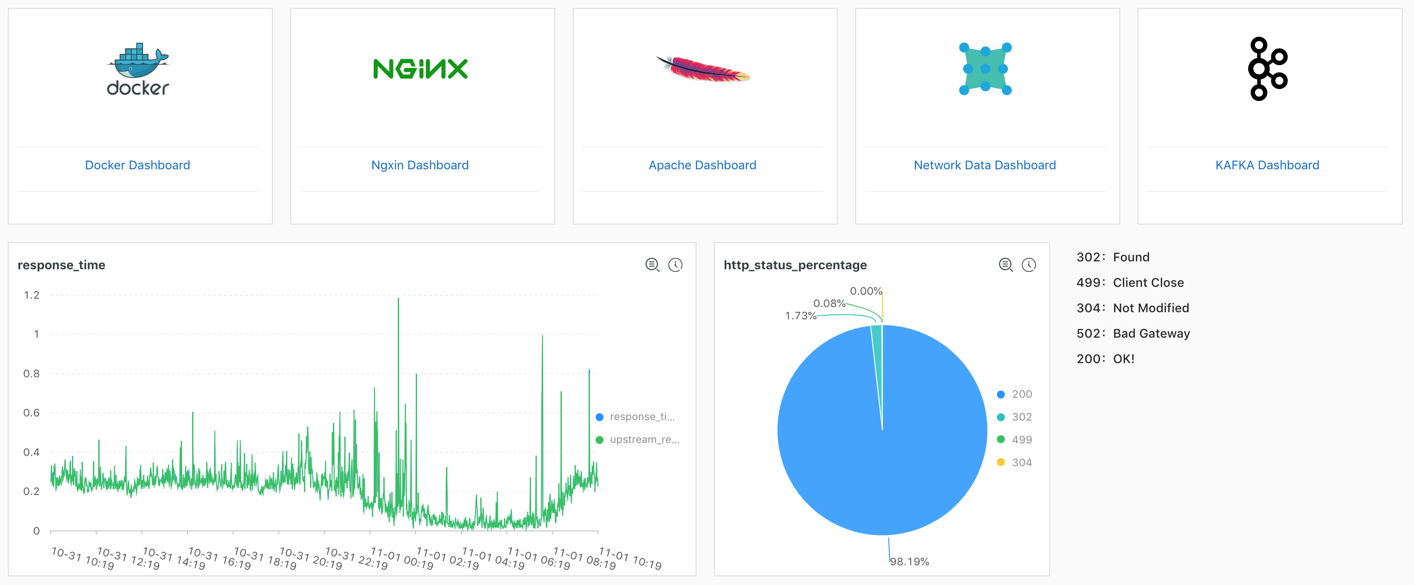Click response_time chart clock icon

tap(675, 265)
